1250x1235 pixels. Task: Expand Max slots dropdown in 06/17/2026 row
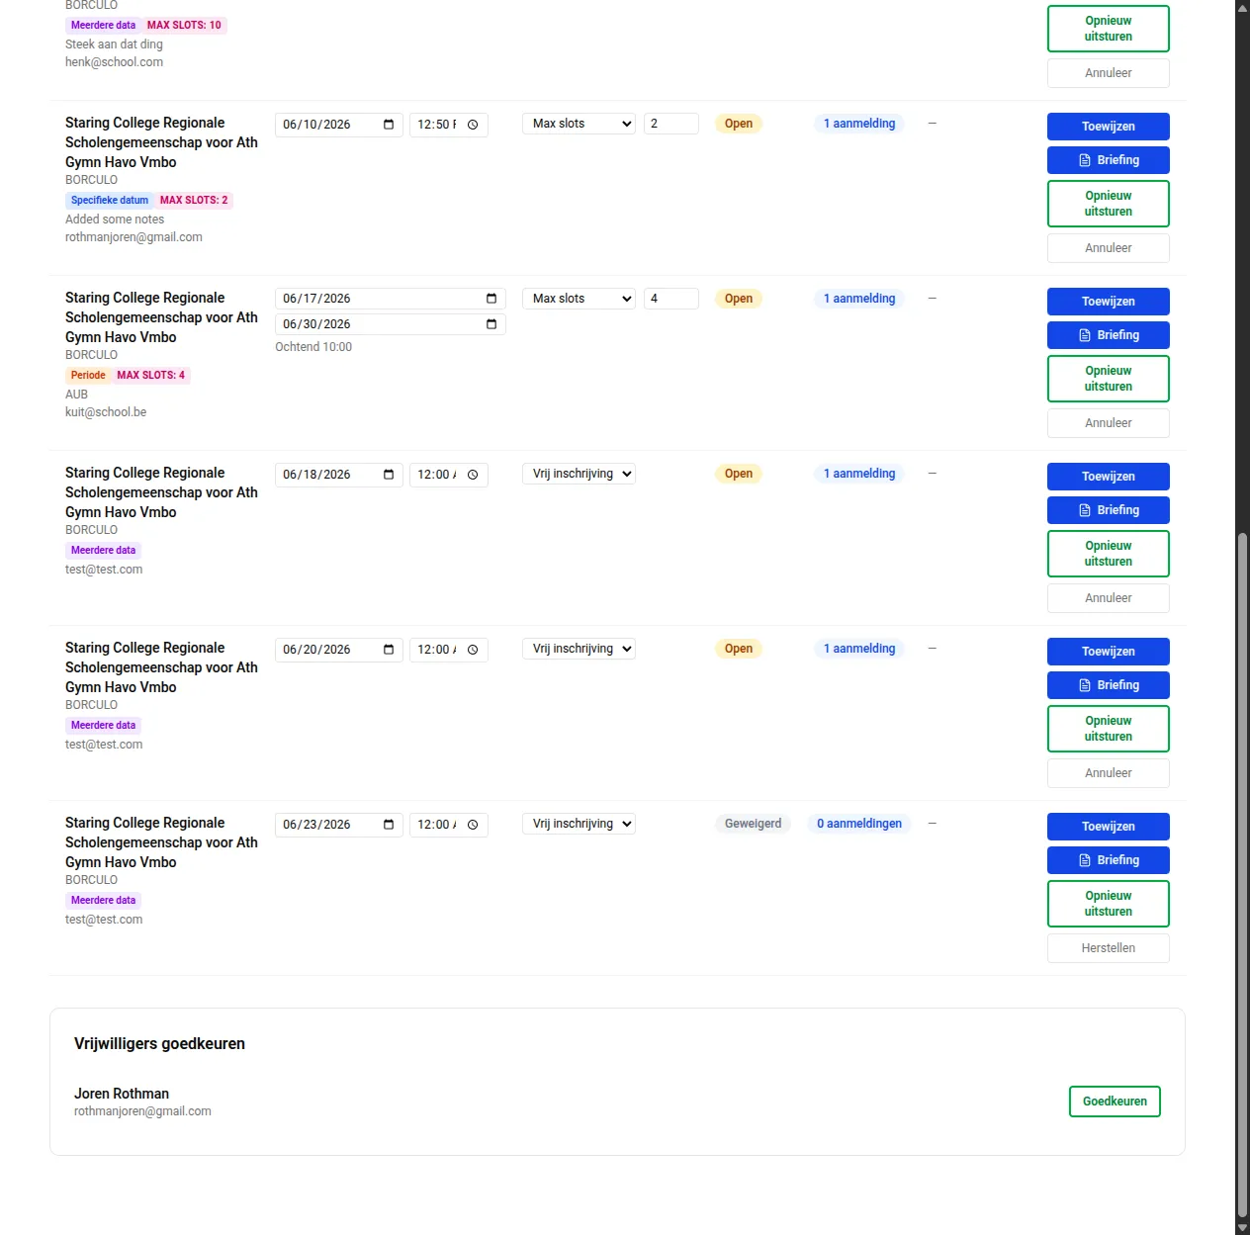[579, 299]
